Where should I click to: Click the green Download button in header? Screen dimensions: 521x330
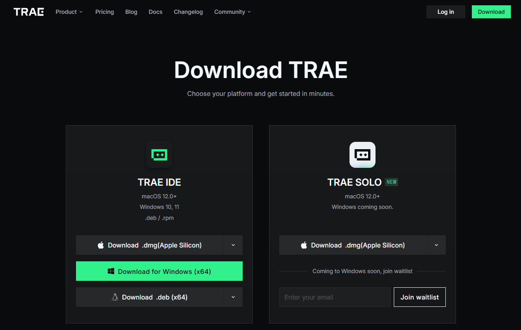point(491,12)
